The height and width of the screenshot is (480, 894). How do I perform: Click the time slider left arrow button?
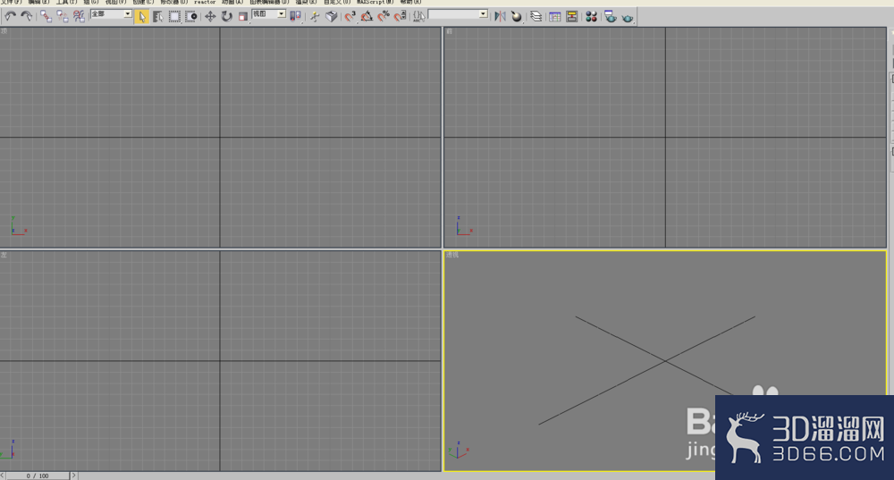click(x=3, y=476)
